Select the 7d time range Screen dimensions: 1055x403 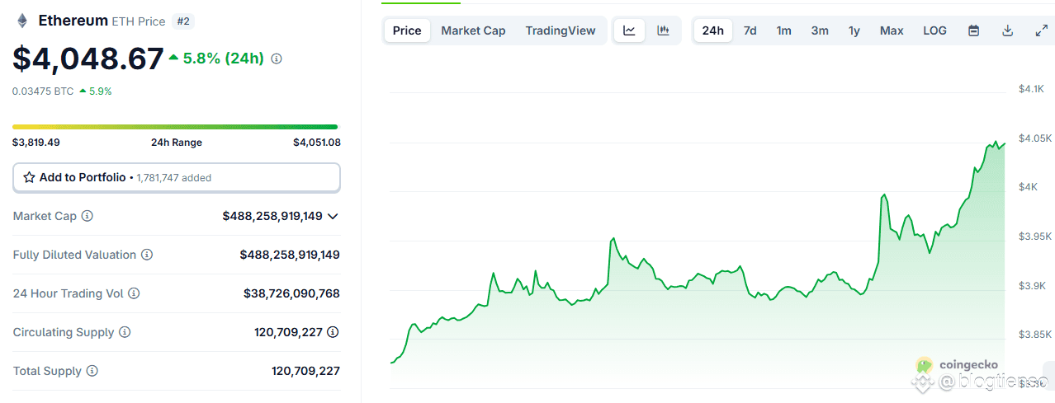point(750,30)
